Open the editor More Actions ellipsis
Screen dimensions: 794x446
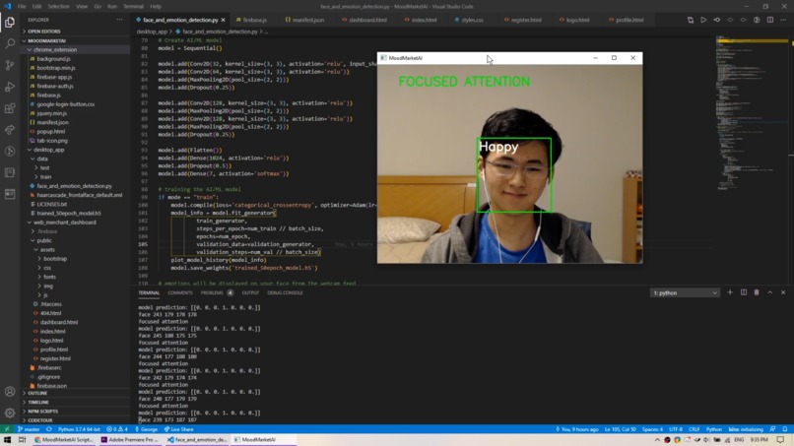(x=783, y=20)
